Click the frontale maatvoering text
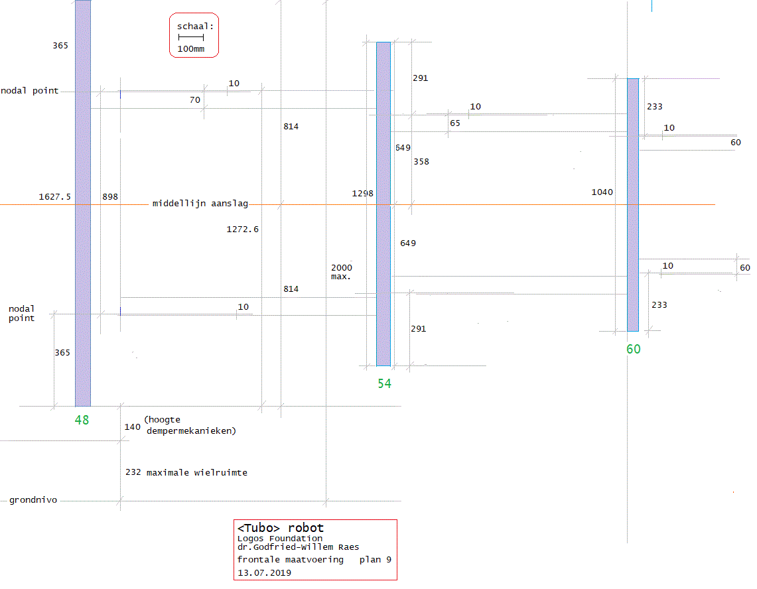757x589 pixels. click(291, 560)
